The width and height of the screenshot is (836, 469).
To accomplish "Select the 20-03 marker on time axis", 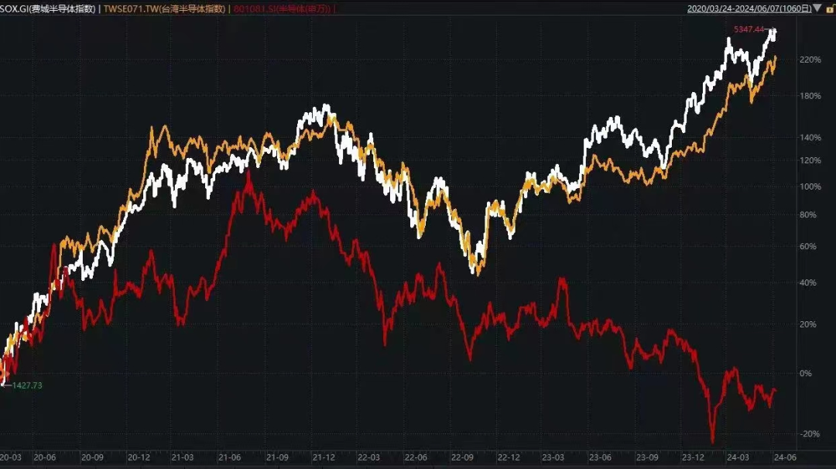I will point(11,457).
